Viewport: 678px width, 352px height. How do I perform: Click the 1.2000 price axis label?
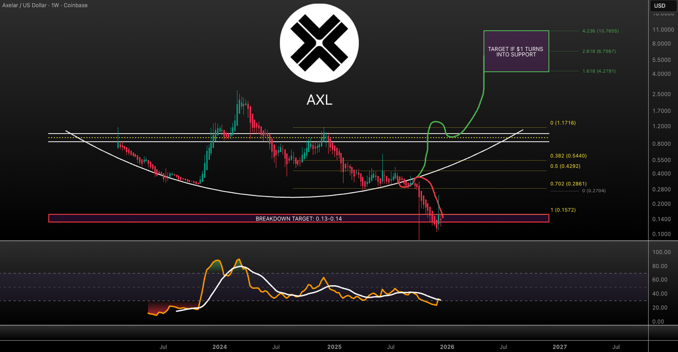tap(661, 127)
